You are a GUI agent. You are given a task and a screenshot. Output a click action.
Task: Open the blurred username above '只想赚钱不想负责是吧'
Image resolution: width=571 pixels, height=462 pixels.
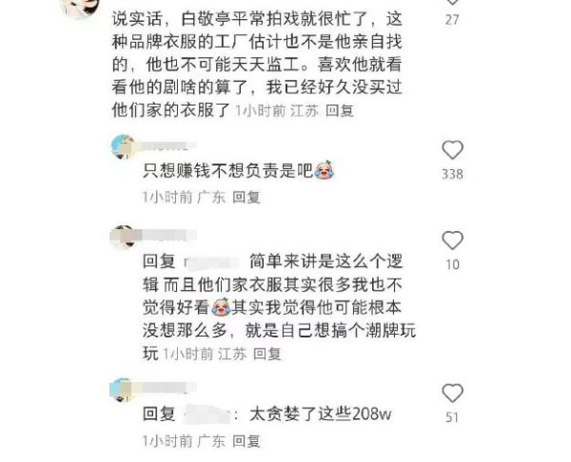pyautogui.click(x=166, y=145)
